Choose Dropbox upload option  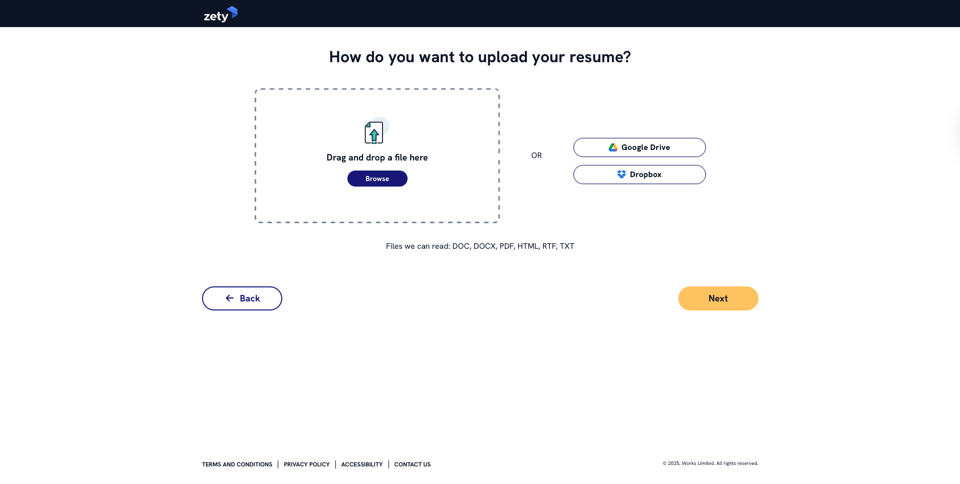click(x=640, y=175)
